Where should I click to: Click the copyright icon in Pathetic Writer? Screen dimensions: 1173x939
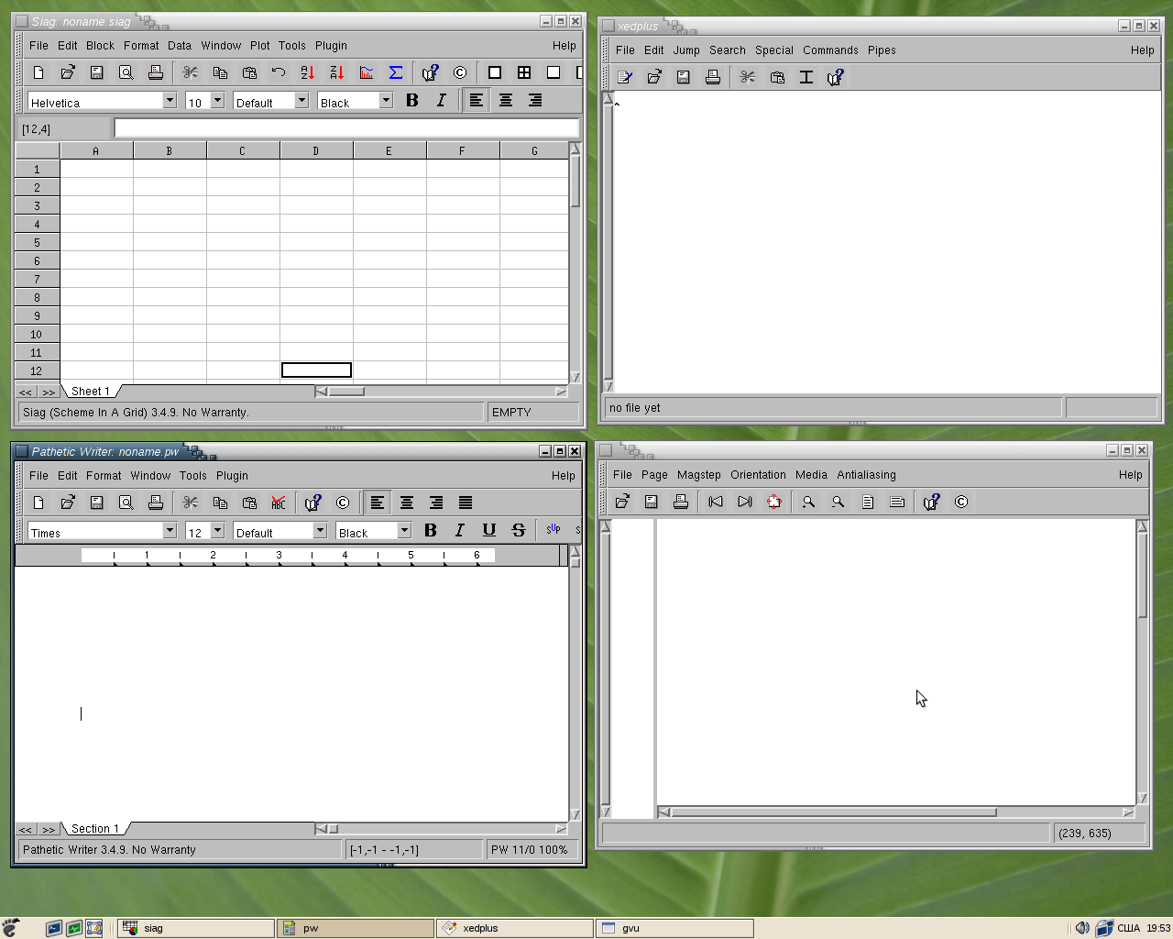coord(343,503)
